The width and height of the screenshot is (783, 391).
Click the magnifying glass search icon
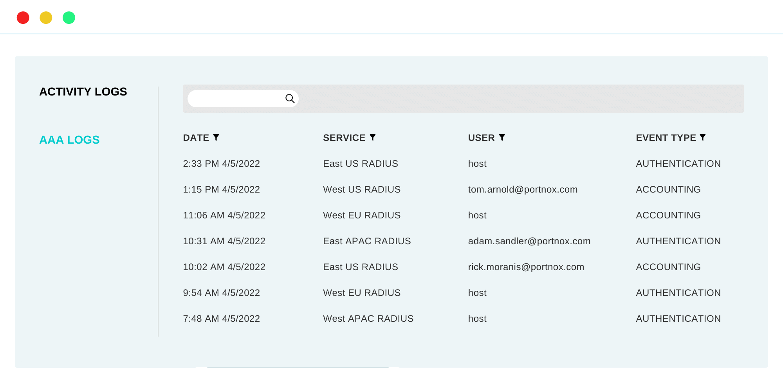point(290,99)
